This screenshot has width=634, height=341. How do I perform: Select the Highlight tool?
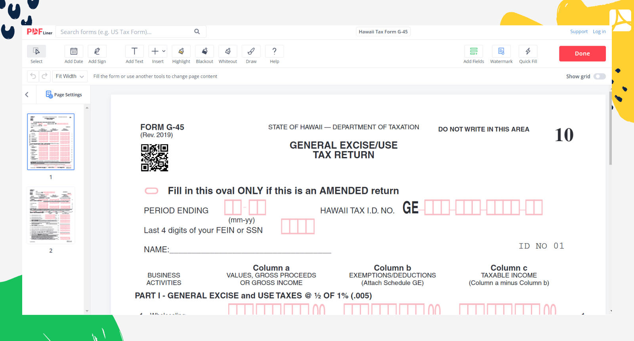tap(181, 54)
